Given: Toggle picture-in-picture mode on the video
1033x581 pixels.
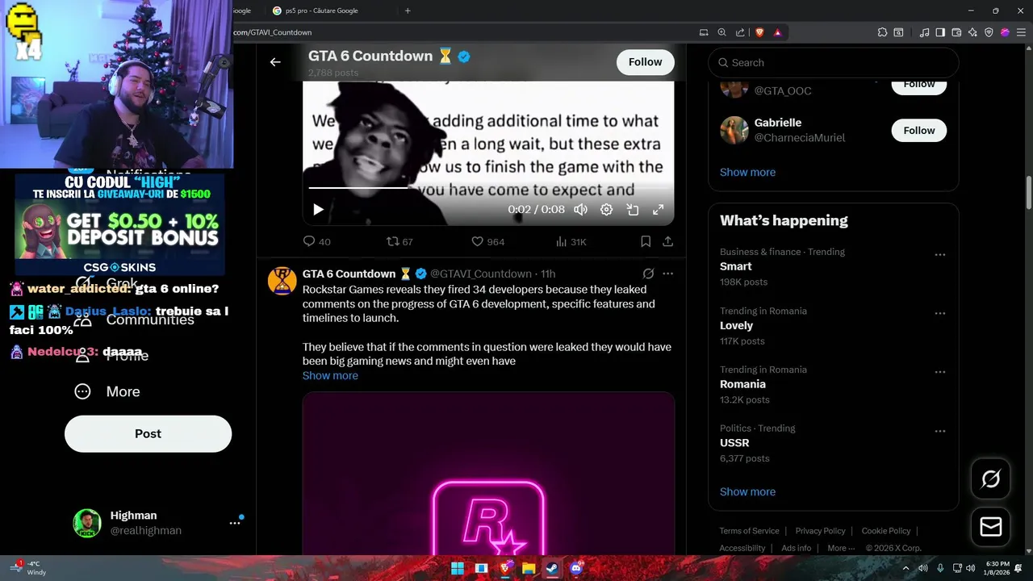Looking at the screenshot, I should click(633, 210).
